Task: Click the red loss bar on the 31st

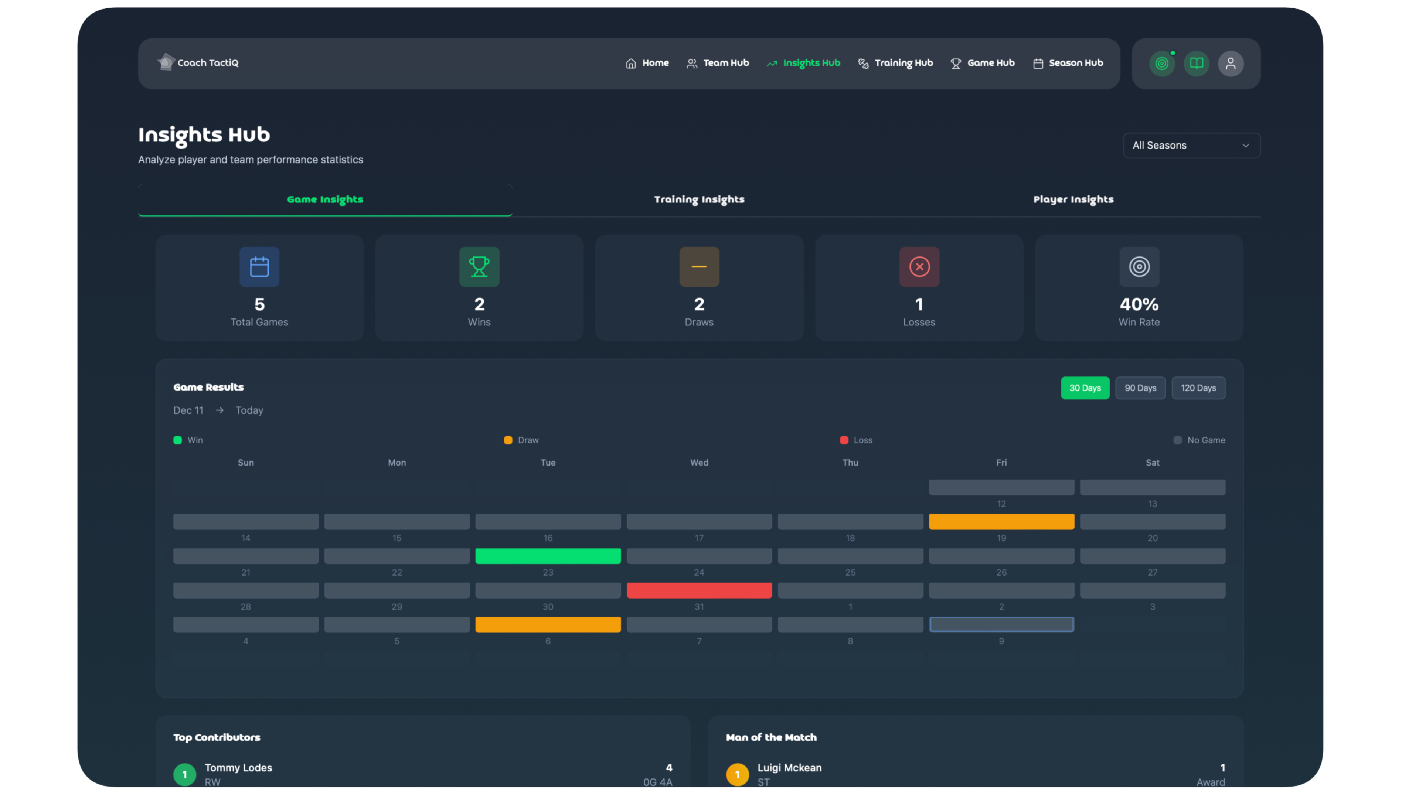Action: tap(698, 590)
